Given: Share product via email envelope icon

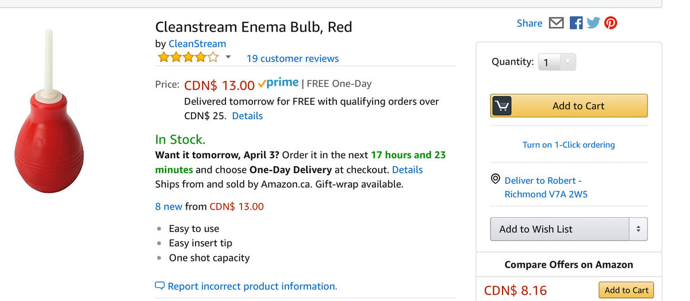Looking at the screenshot, I should [x=556, y=23].
